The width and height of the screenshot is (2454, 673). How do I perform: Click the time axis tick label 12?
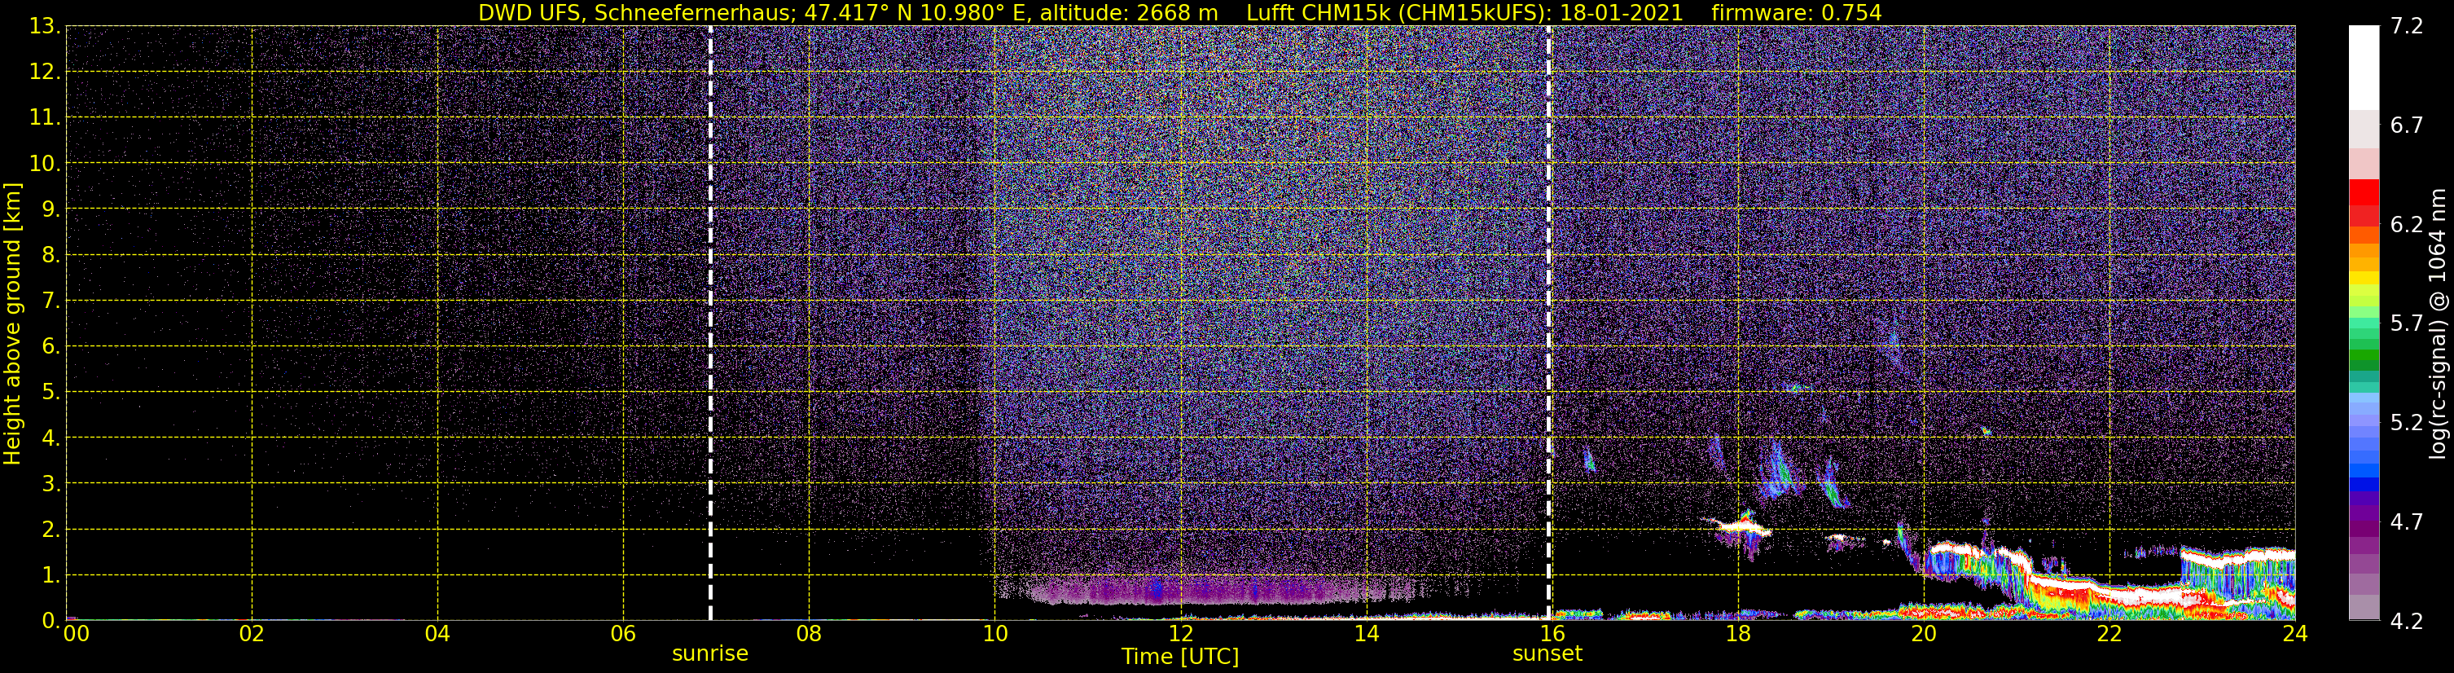pos(1180,634)
